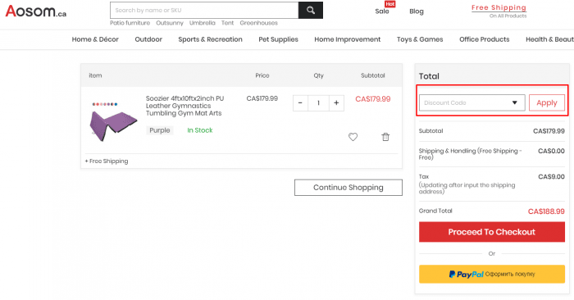Pay with the PayPal button

(492, 274)
